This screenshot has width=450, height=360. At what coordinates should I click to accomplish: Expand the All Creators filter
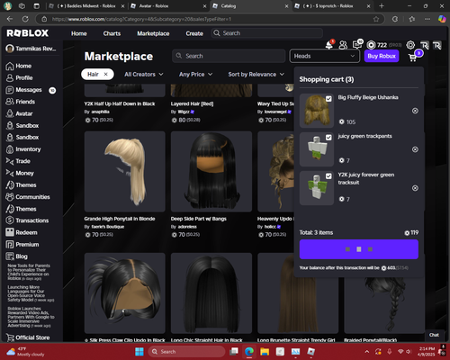click(x=144, y=75)
